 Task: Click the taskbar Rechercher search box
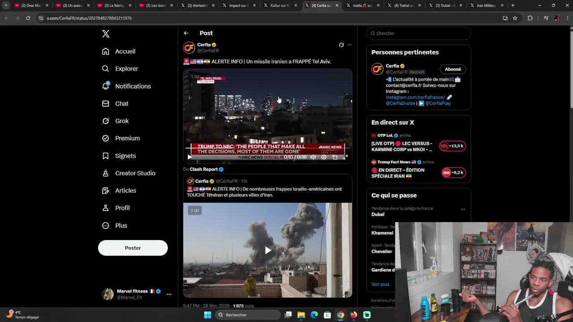248,315
